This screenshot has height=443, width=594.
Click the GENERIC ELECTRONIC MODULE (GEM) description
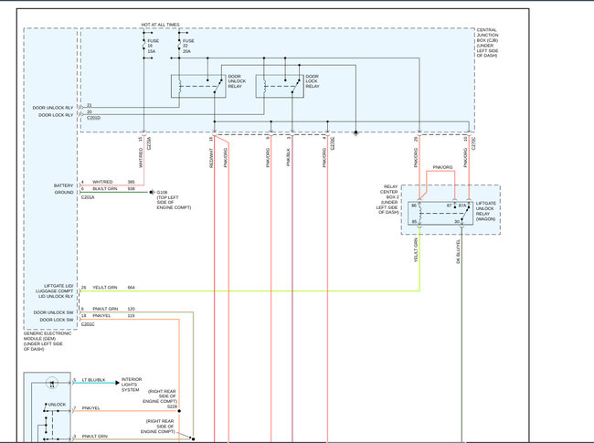48,341
